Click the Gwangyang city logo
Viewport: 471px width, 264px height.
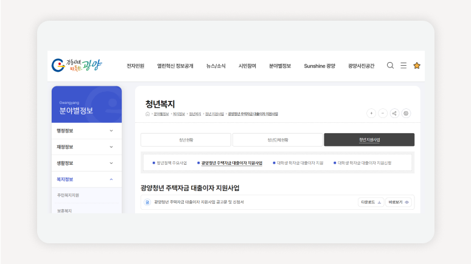pos(77,65)
